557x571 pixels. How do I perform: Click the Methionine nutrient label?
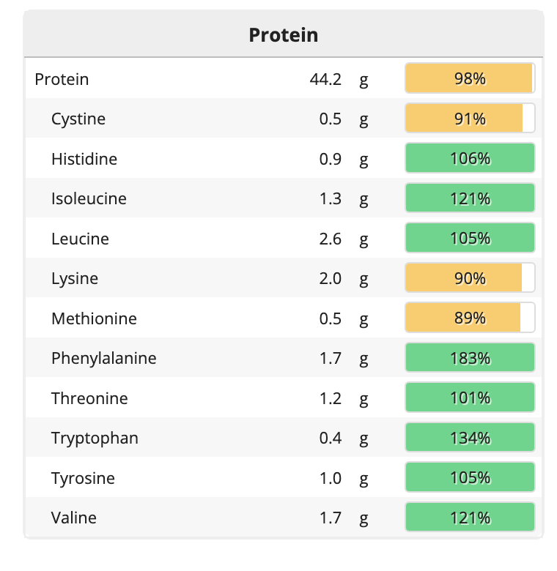(94, 318)
